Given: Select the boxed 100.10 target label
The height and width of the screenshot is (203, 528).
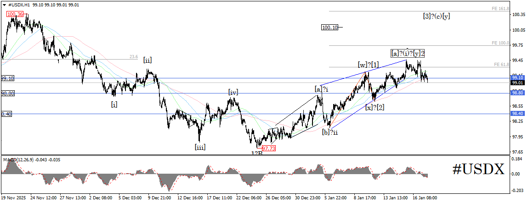Looking at the screenshot, I should [x=329, y=27].
